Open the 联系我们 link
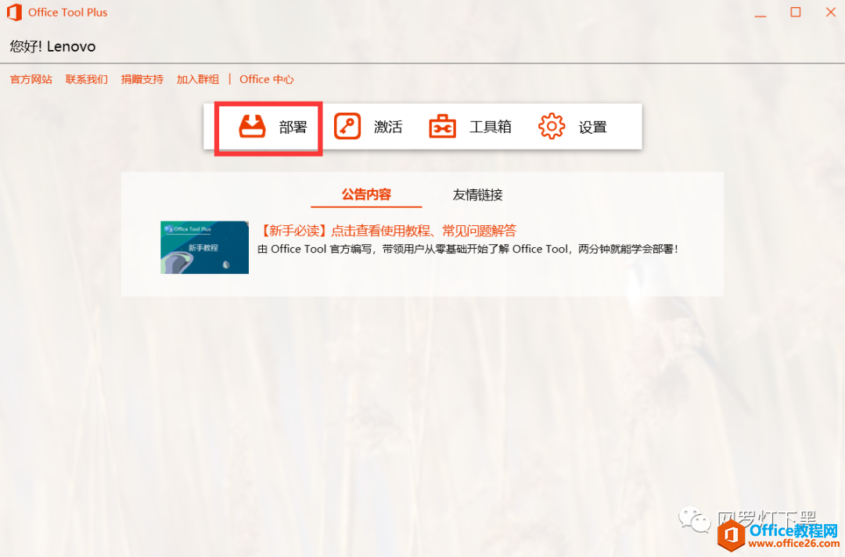The width and height of the screenshot is (845, 557). click(x=87, y=79)
